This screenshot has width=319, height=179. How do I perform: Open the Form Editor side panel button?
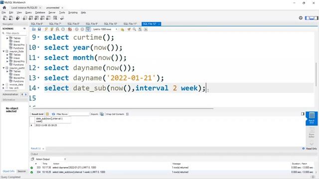tap(312, 132)
